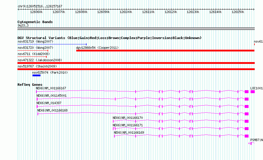Click the 126130k ruler tick label

193,12
